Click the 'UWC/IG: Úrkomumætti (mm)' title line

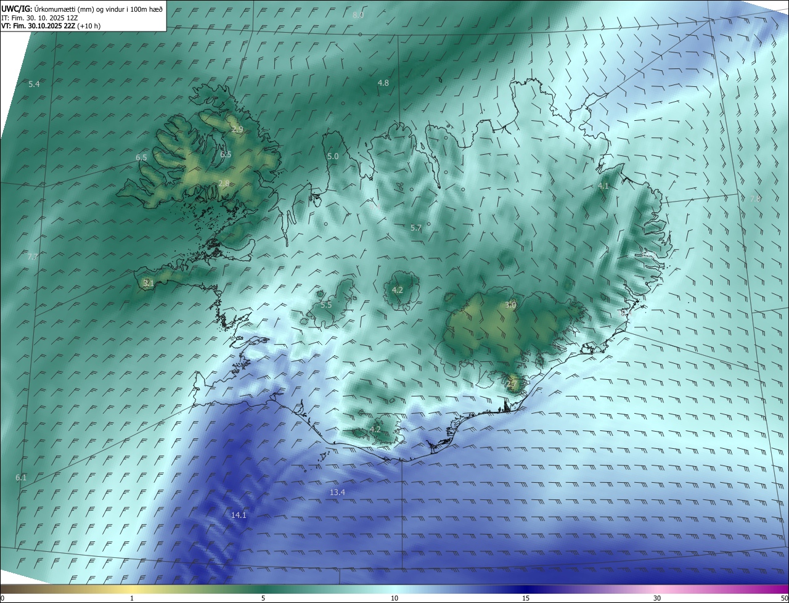(83, 9)
